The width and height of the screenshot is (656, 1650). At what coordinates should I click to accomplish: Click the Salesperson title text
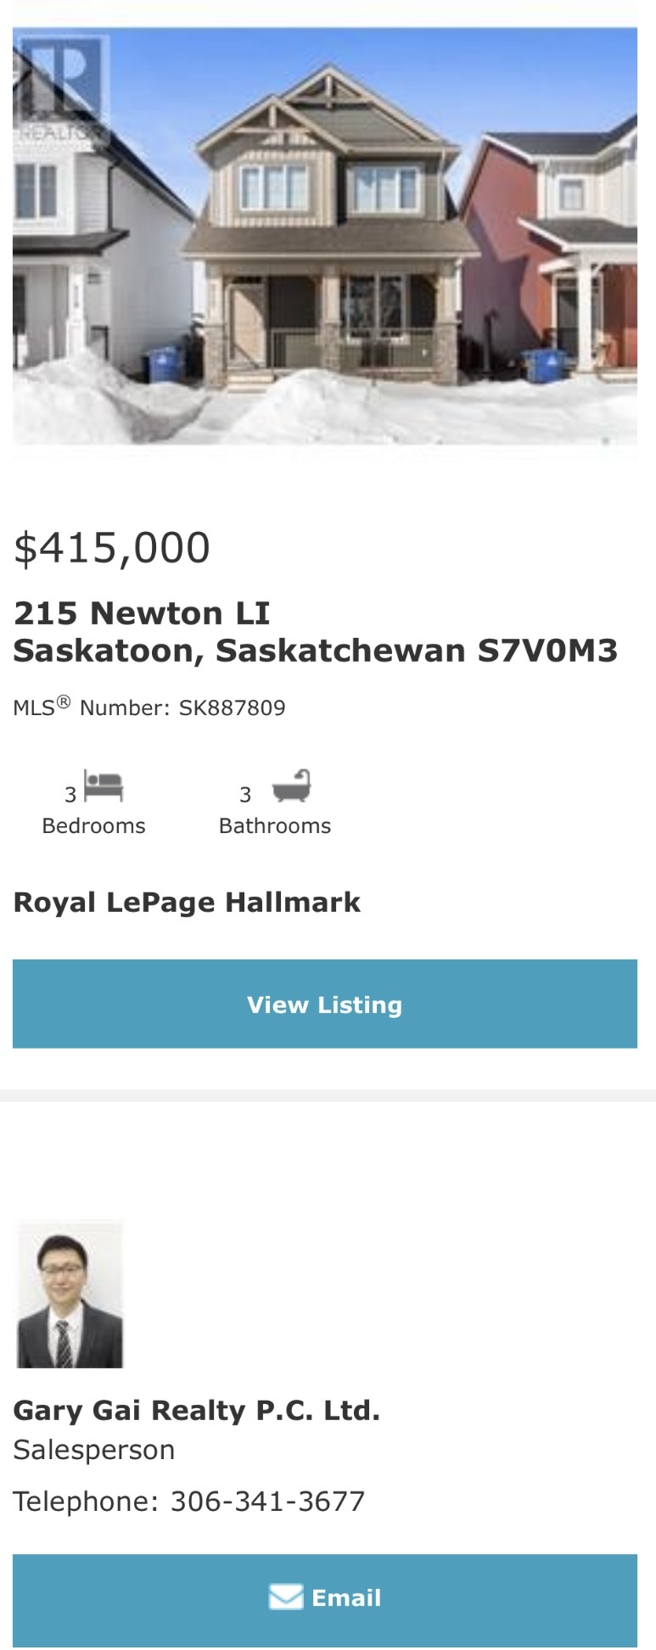[94, 1450]
